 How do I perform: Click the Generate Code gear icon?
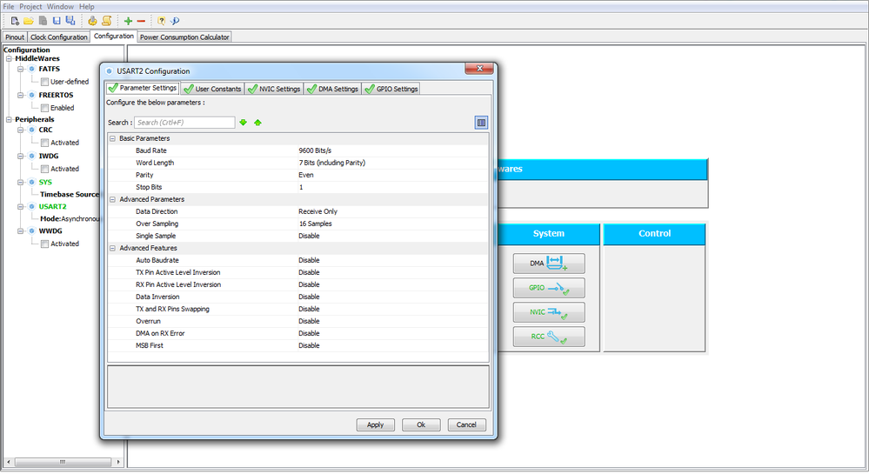(x=92, y=21)
